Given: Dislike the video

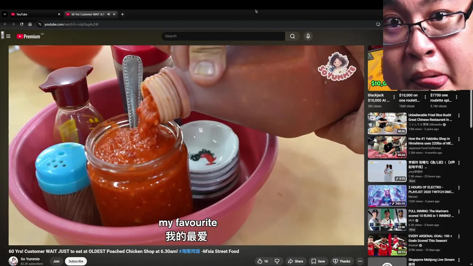Looking at the screenshot, I should pos(277,261).
